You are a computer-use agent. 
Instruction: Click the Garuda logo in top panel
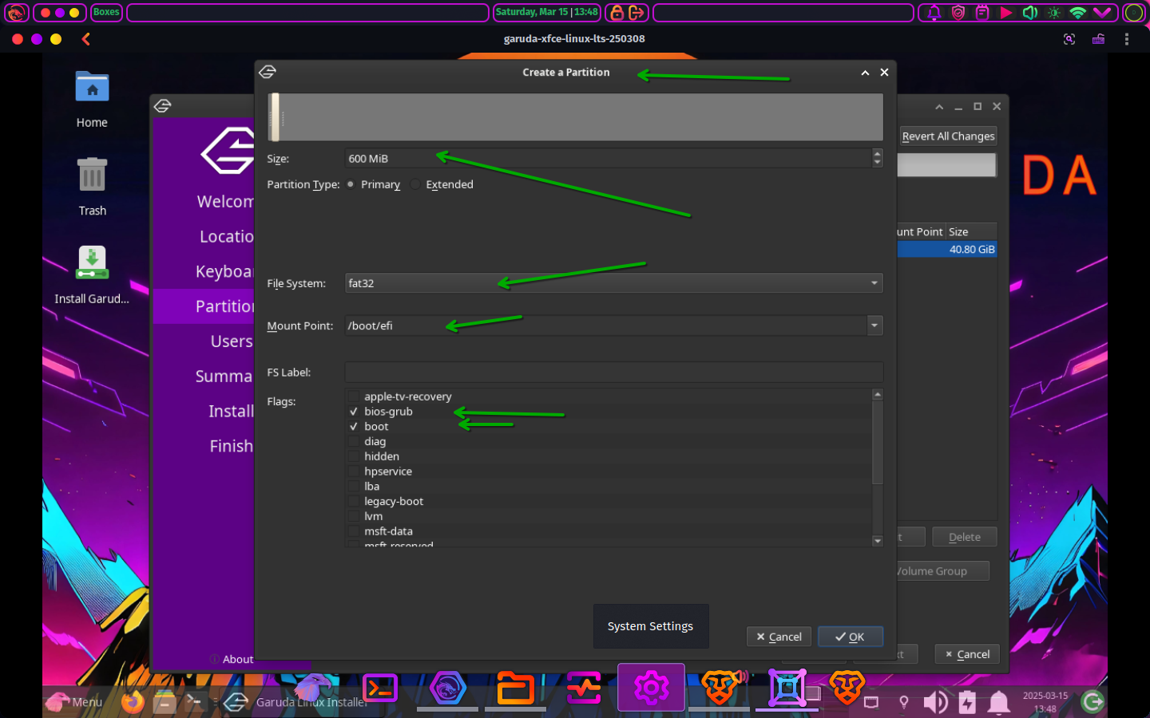pyautogui.click(x=16, y=12)
